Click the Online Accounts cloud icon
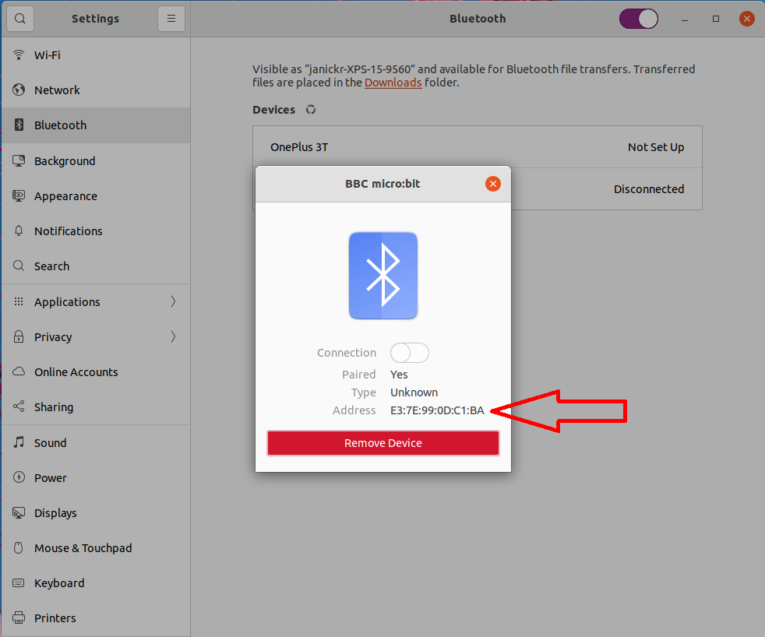Viewport: 765px width, 637px height. tap(19, 371)
